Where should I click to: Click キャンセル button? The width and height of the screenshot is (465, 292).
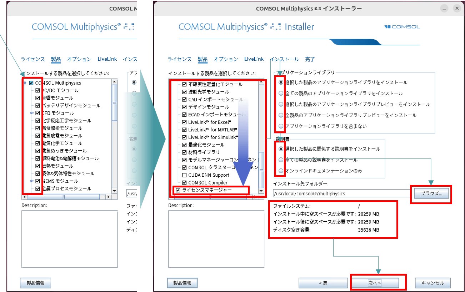432,283
